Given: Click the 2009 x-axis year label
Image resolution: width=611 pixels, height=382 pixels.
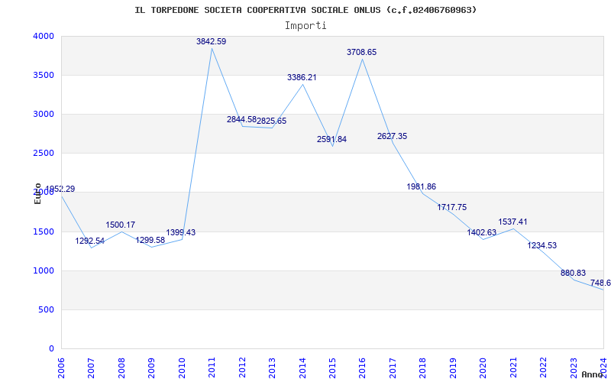Looking at the screenshot, I should click(151, 367).
